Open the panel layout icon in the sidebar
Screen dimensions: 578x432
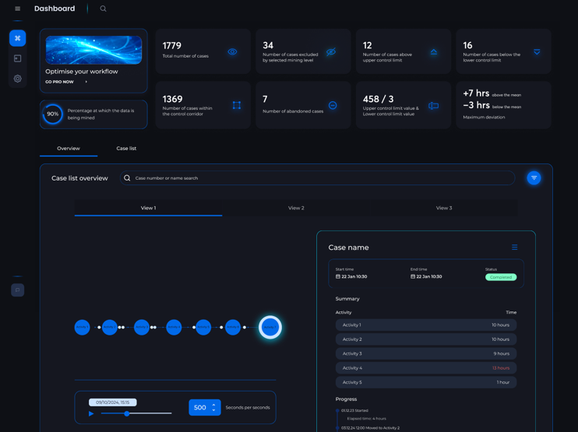pyautogui.click(x=17, y=58)
